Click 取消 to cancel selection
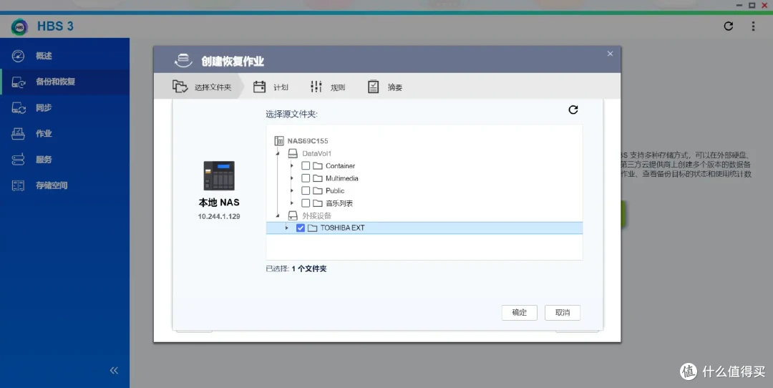Viewport: 773px width, 388px height. click(x=563, y=313)
